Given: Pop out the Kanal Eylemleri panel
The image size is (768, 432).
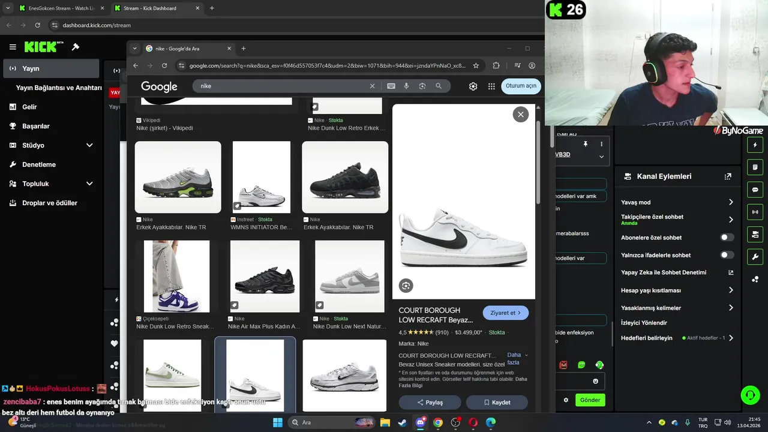Looking at the screenshot, I should tap(728, 176).
